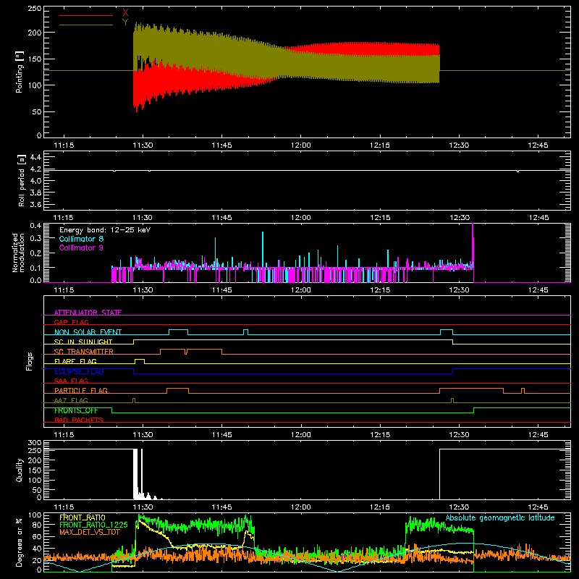Viewport: 579px width, 579px height.
Task: Click the 12:00 time label under Pointing plot
Action: click(x=300, y=145)
